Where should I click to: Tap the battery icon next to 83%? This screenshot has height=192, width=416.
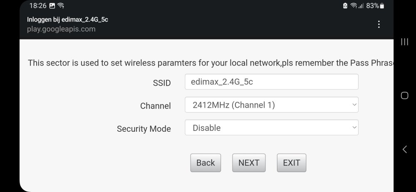(382, 6)
